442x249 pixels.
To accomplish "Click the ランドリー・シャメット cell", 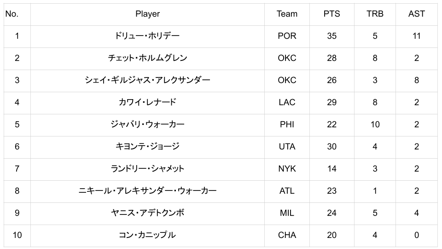I will [x=147, y=169].
